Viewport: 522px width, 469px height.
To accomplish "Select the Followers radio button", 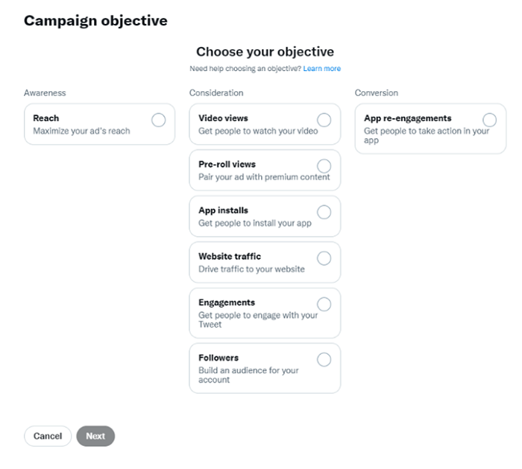I will (324, 359).
